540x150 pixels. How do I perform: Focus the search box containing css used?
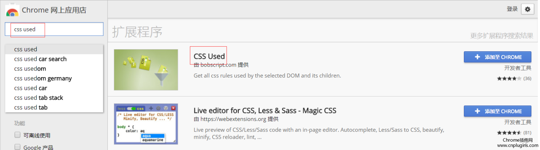[x=54, y=29]
